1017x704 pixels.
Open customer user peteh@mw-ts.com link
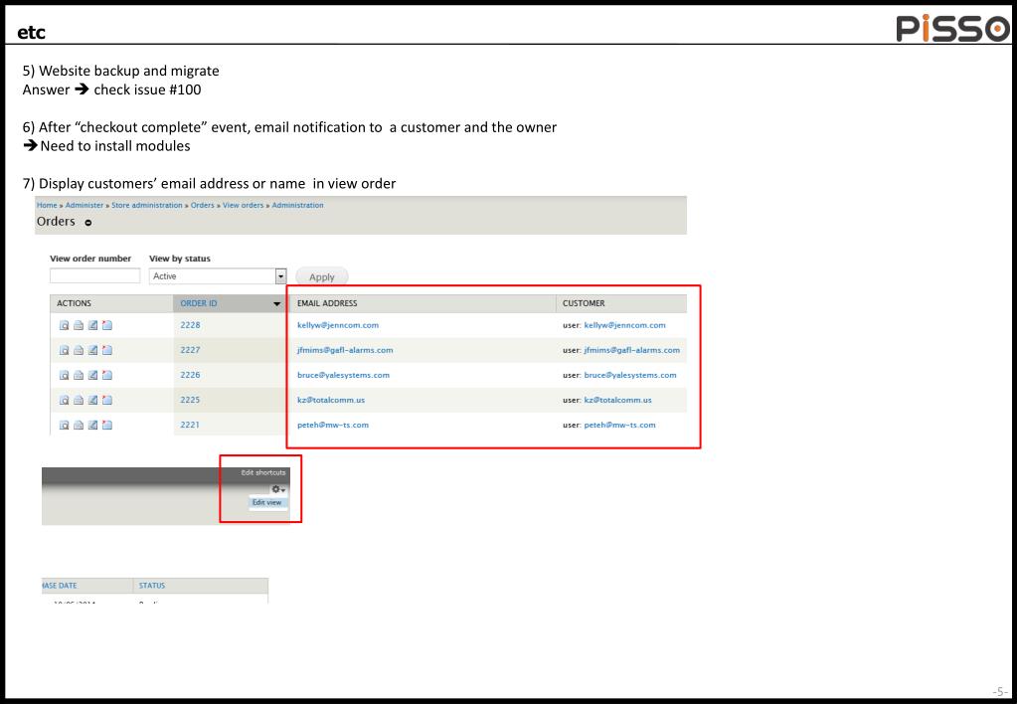[x=619, y=425]
